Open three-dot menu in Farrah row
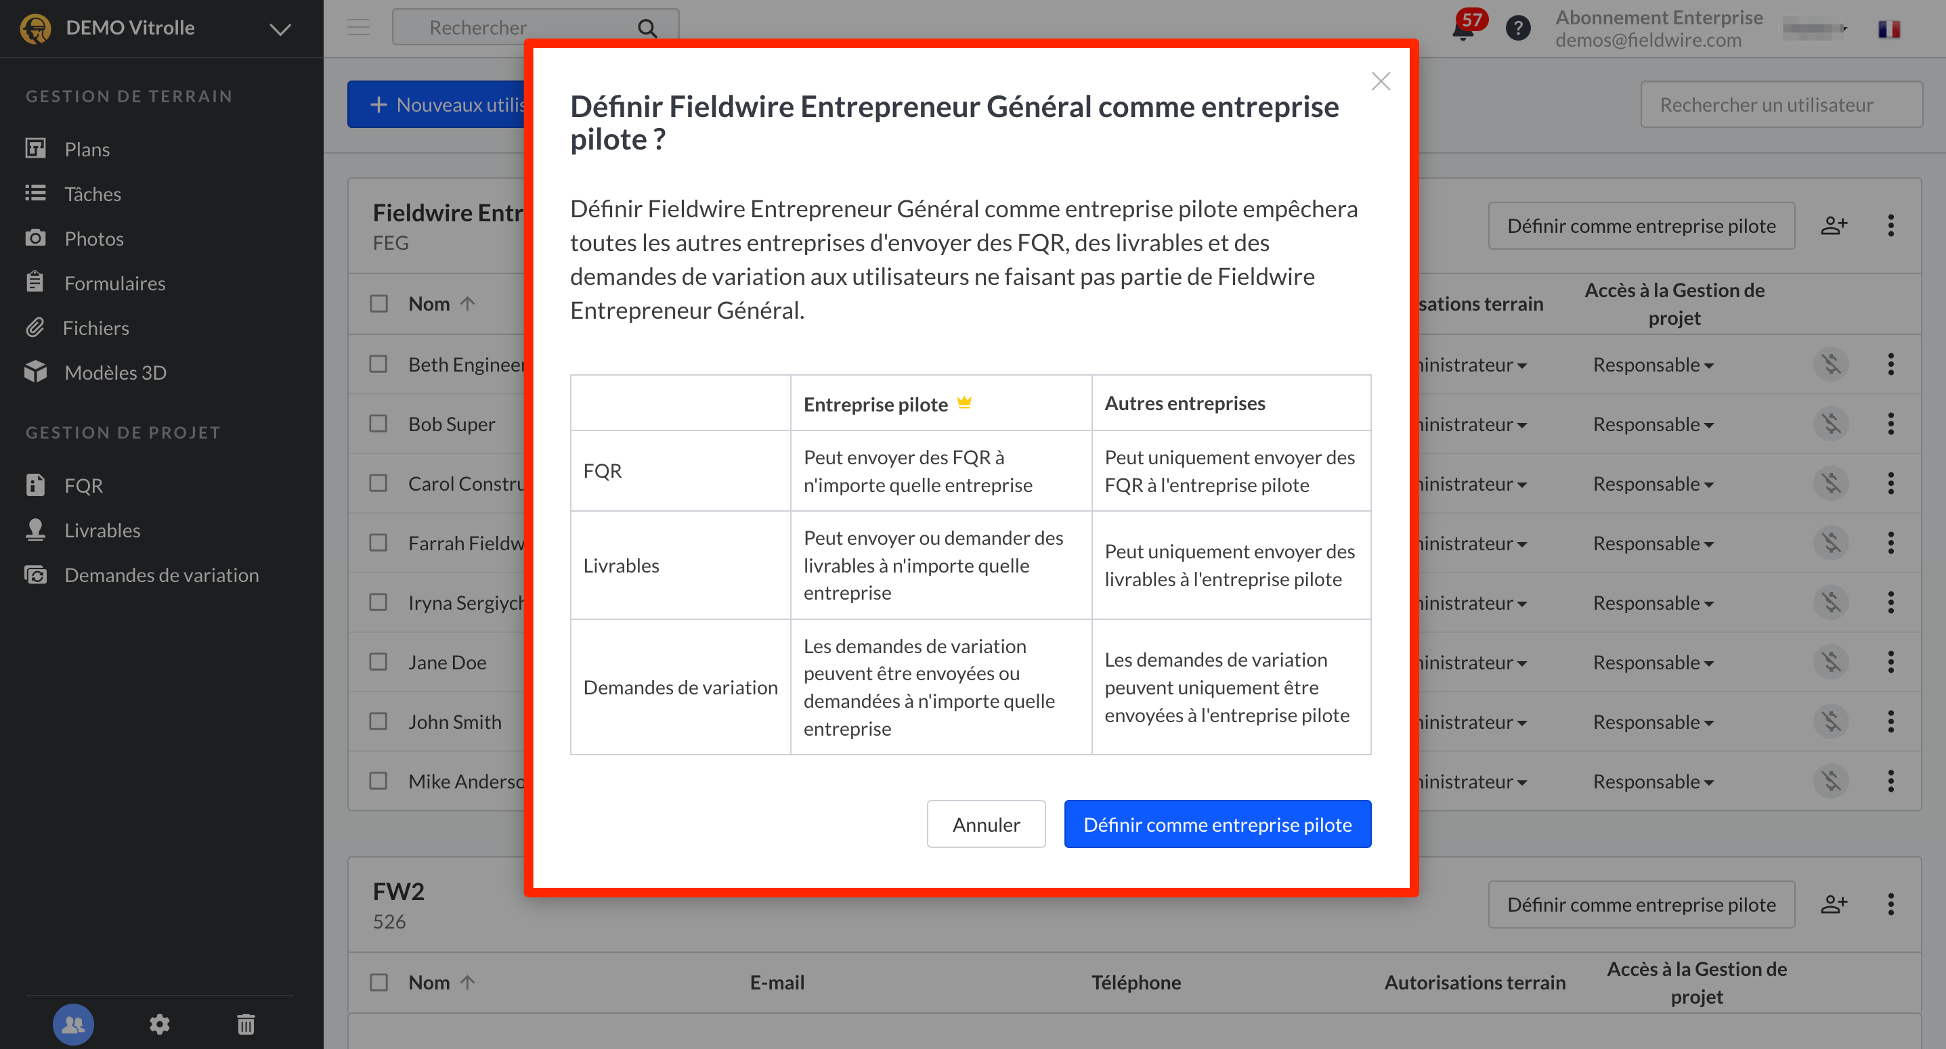The height and width of the screenshot is (1049, 1946). click(x=1891, y=543)
